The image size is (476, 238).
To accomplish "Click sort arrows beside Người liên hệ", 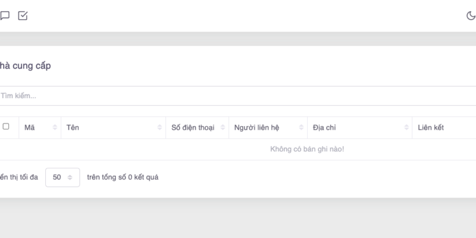I will [301, 128].
